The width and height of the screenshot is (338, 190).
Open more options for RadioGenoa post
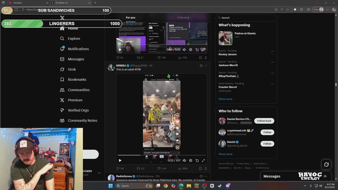coord(206,176)
